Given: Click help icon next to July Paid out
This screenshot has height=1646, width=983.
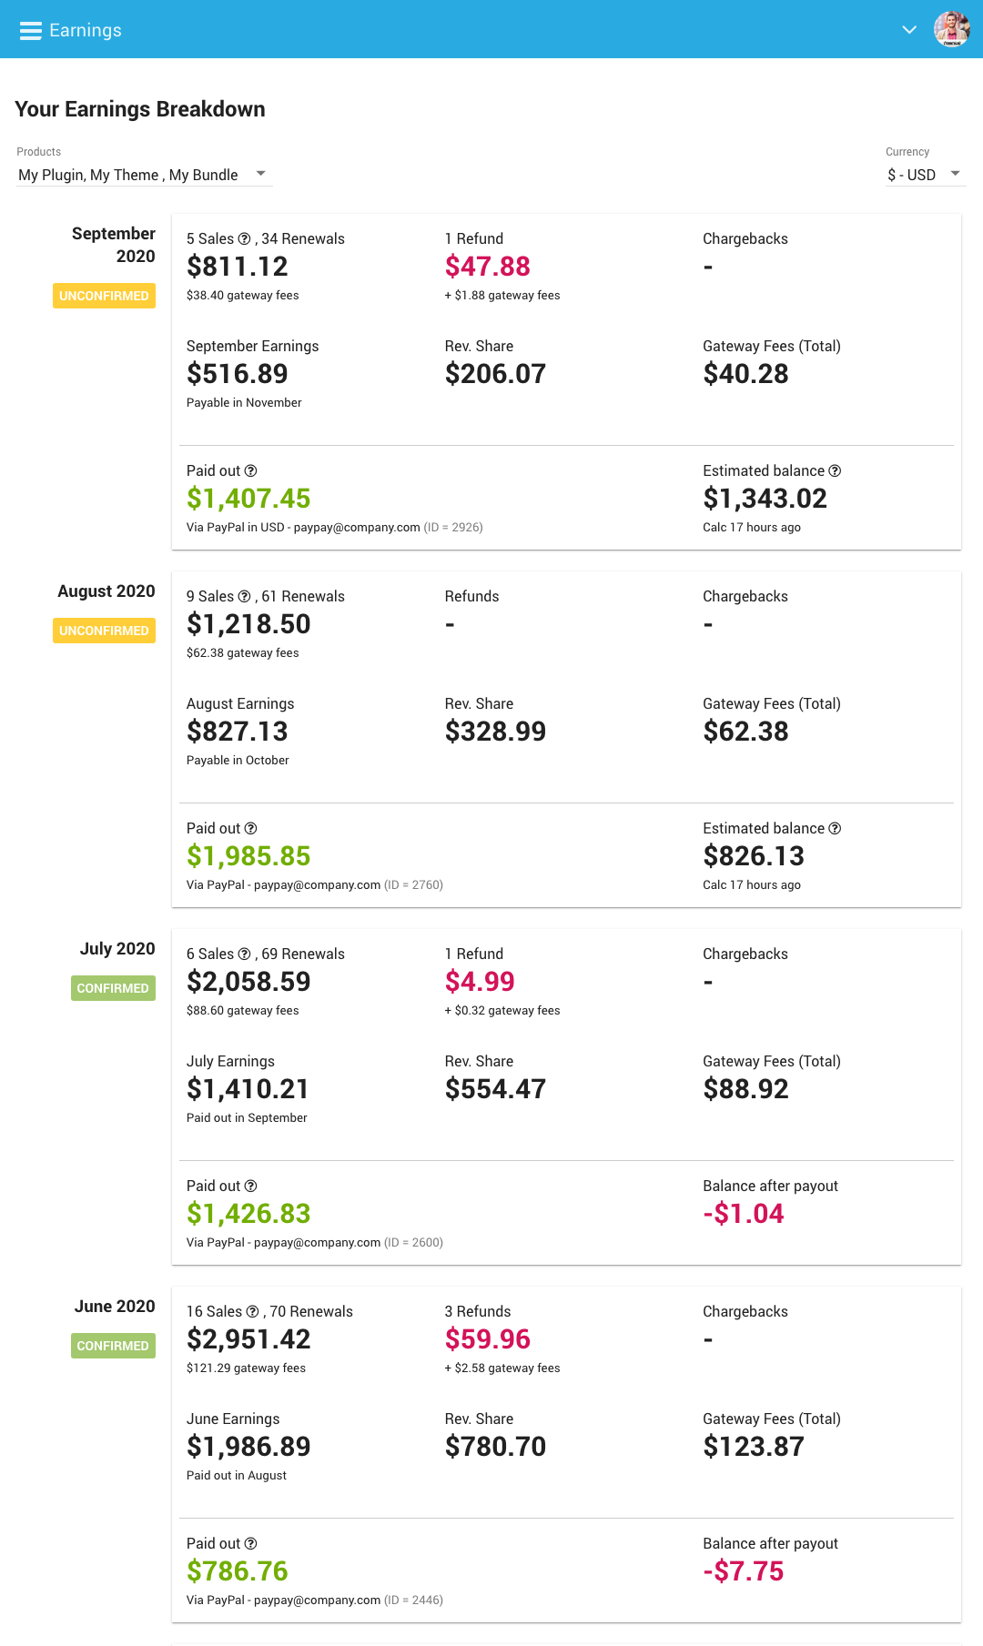Looking at the screenshot, I should coord(251,1187).
